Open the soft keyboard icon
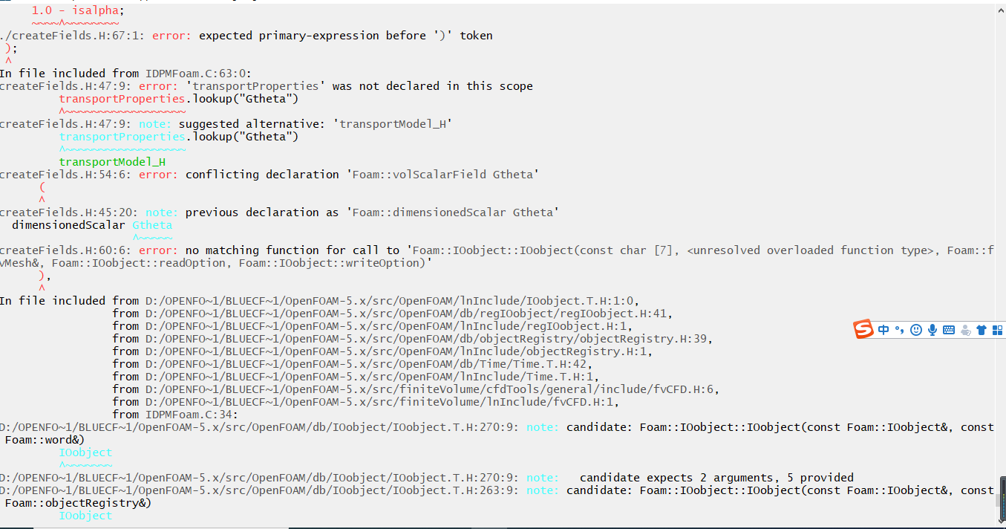Screen dimensions: 1006x529 click(x=949, y=330)
